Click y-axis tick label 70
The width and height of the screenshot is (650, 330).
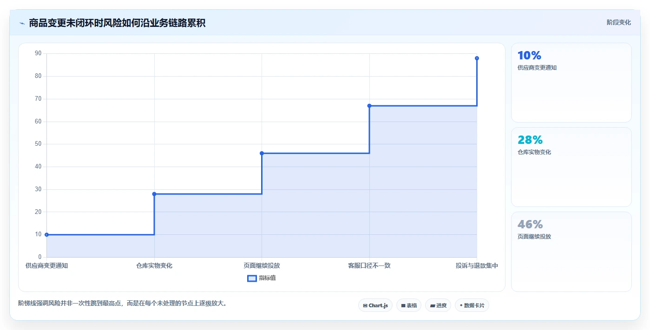click(x=38, y=99)
